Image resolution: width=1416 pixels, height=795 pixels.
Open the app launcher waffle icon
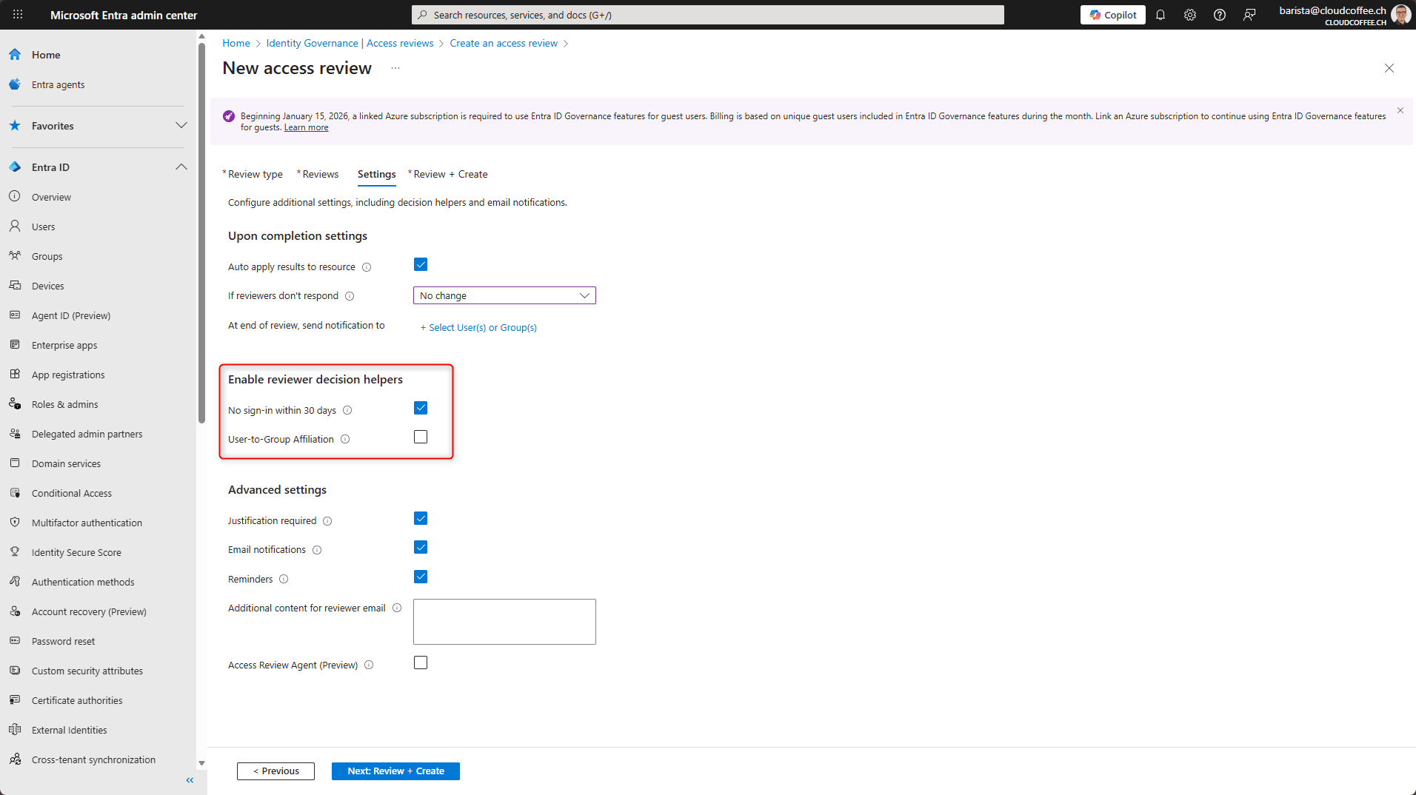pyautogui.click(x=18, y=15)
